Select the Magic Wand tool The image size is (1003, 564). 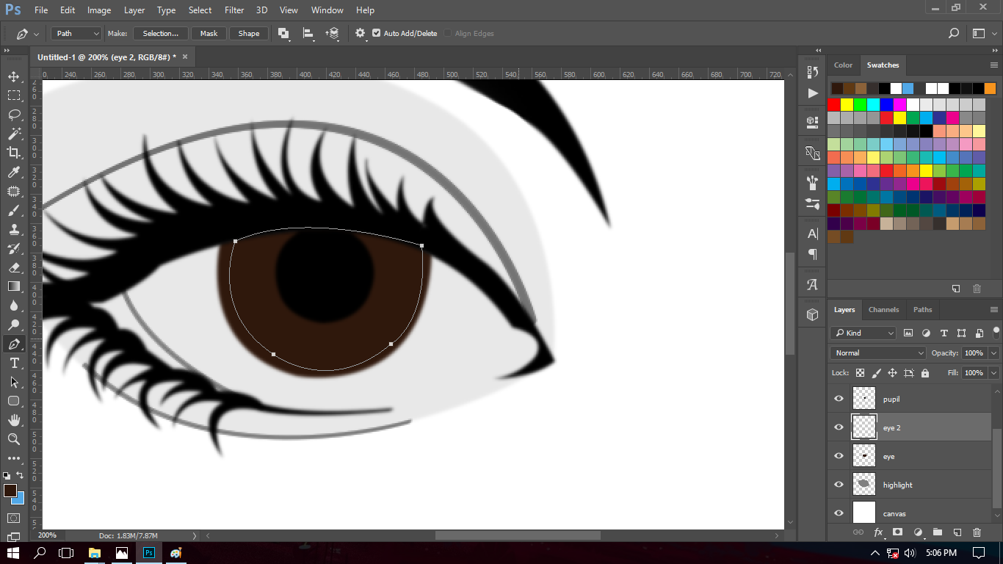tap(14, 134)
